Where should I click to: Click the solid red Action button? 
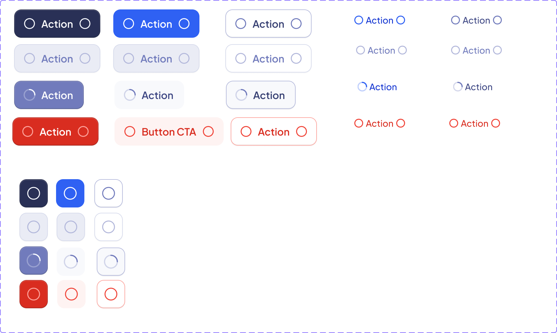pyautogui.click(x=55, y=131)
